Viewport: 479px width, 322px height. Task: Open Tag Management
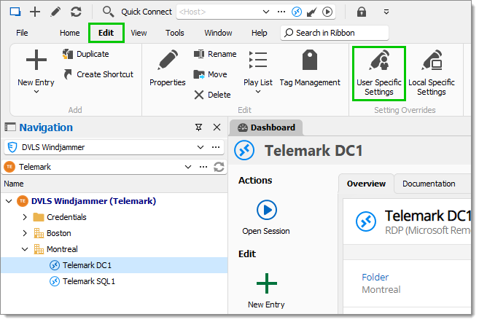(x=310, y=68)
